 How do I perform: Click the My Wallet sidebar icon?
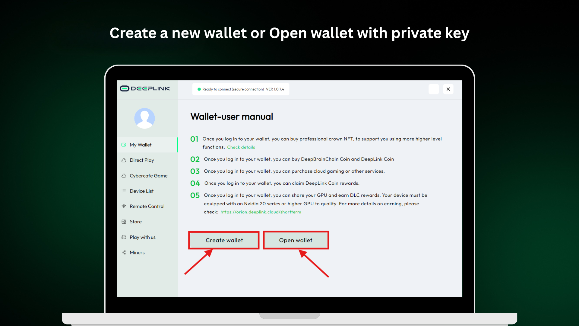point(124,145)
